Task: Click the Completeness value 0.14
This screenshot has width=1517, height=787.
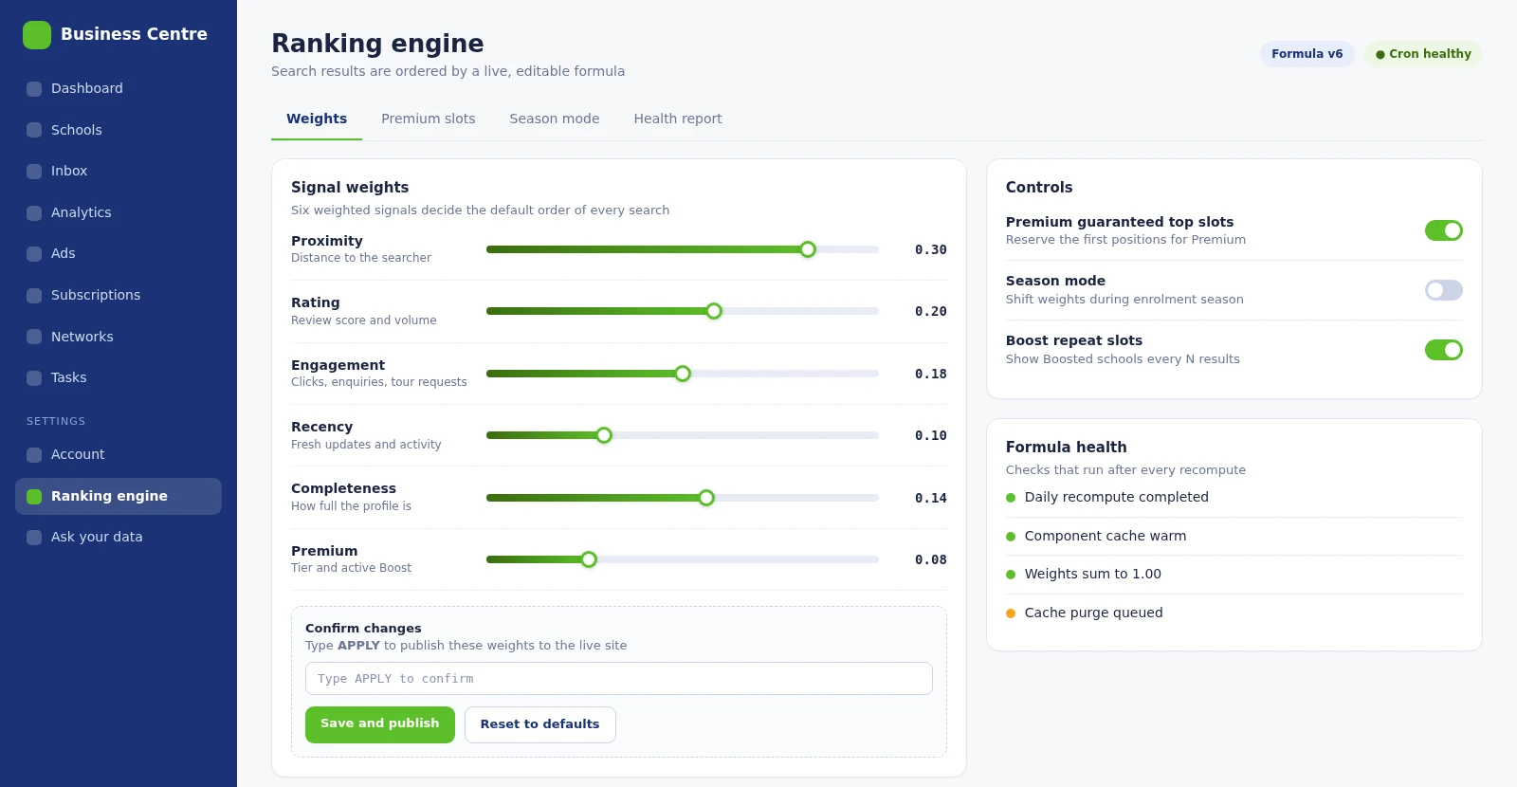Action: click(931, 499)
